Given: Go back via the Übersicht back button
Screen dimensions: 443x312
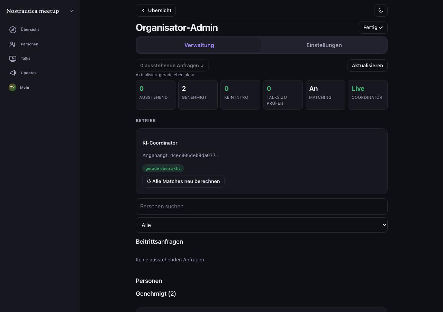Looking at the screenshot, I should tap(156, 10).
